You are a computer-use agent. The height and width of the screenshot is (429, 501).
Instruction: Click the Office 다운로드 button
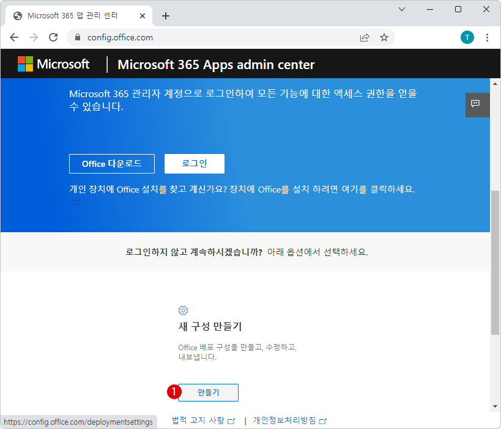(x=112, y=164)
